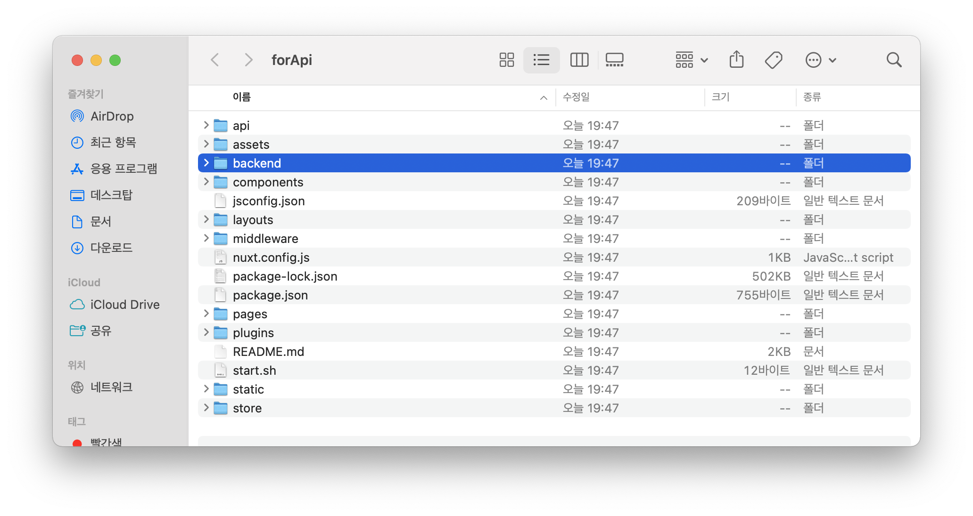Maximize the window with green button

(115, 60)
